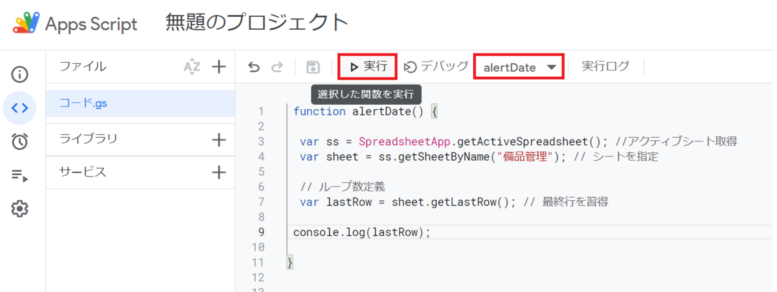The height and width of the screenshot is (292, 777).
Task: Open the Editor code icon in sidebar
Action: [x=19, y=108]
